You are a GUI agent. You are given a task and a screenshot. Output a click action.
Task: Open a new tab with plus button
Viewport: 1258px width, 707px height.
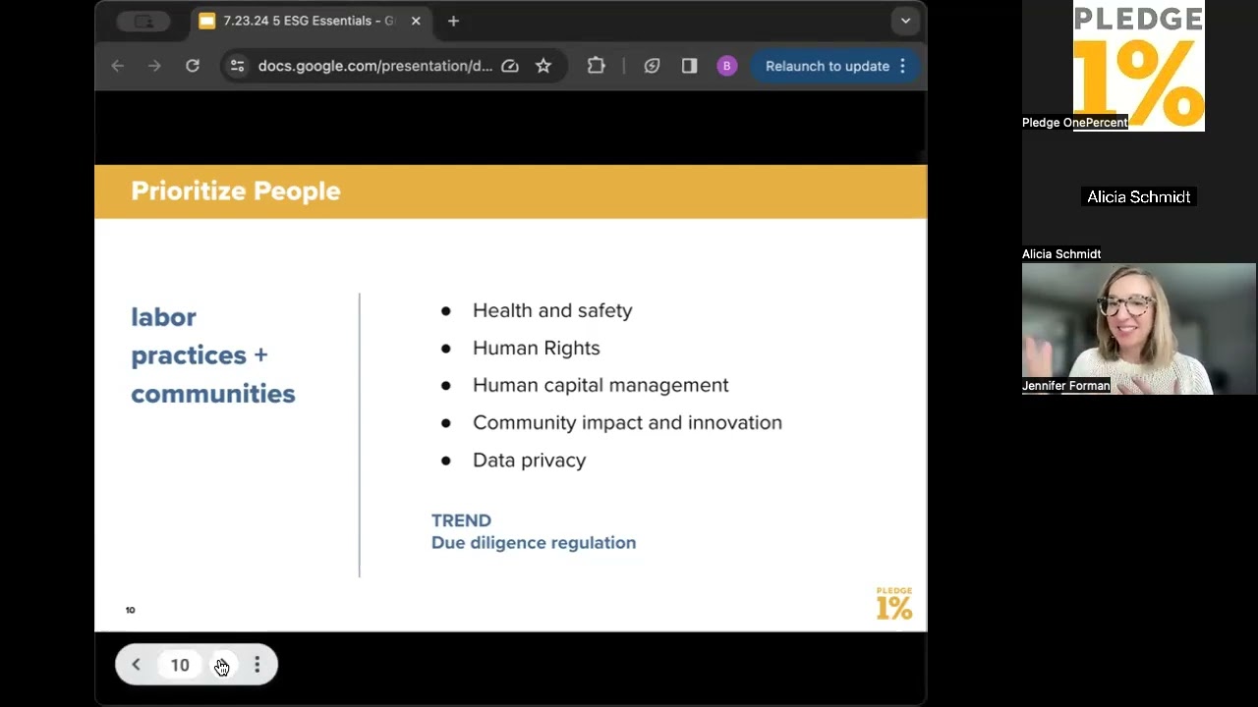coord(453,21)
